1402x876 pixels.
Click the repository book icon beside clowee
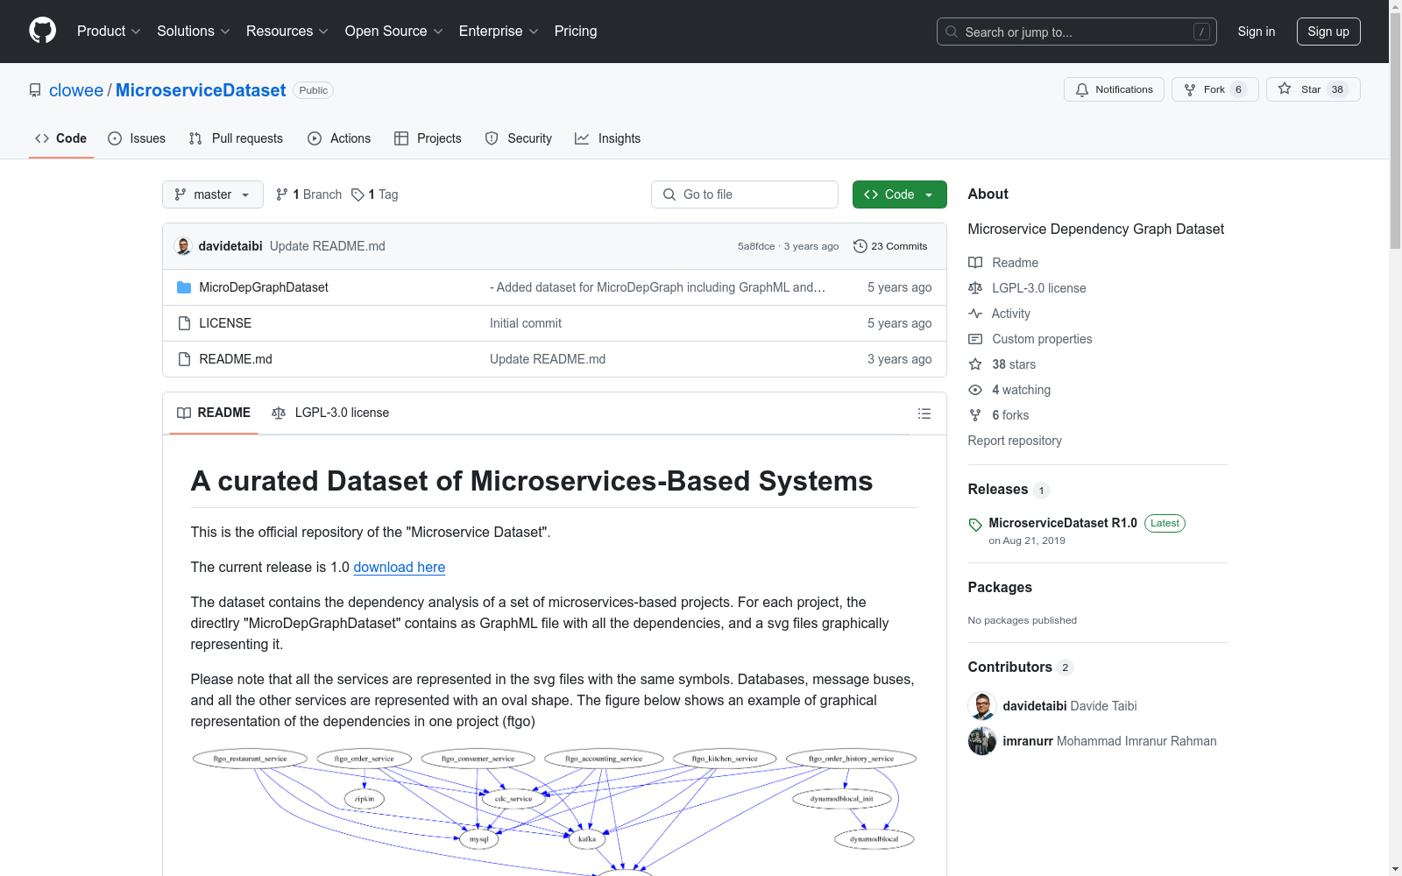[35, 90]
